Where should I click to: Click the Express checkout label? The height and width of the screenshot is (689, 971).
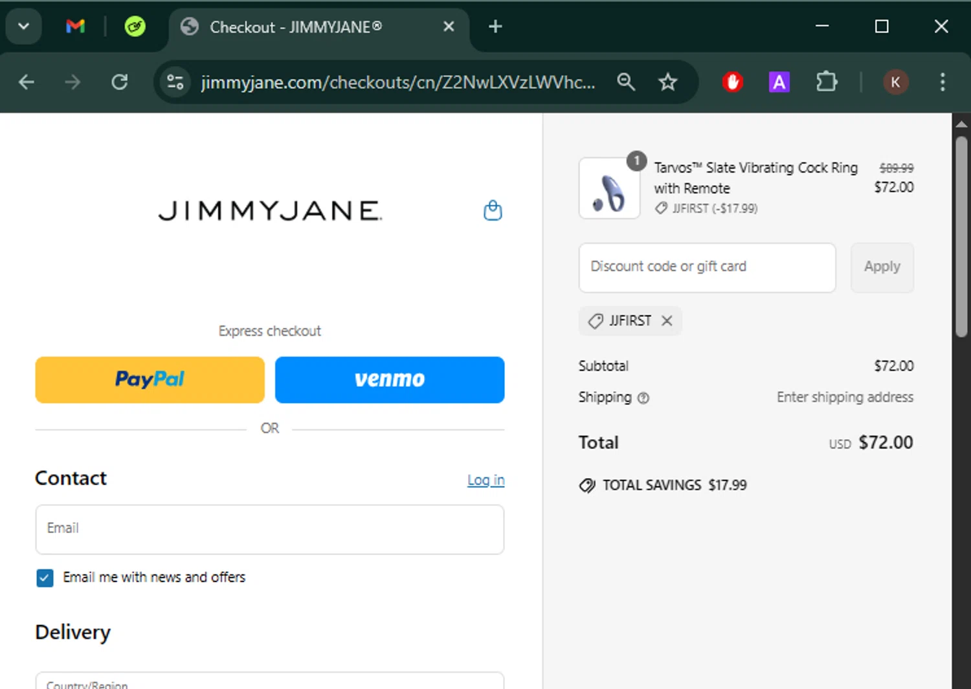[269, 331]
